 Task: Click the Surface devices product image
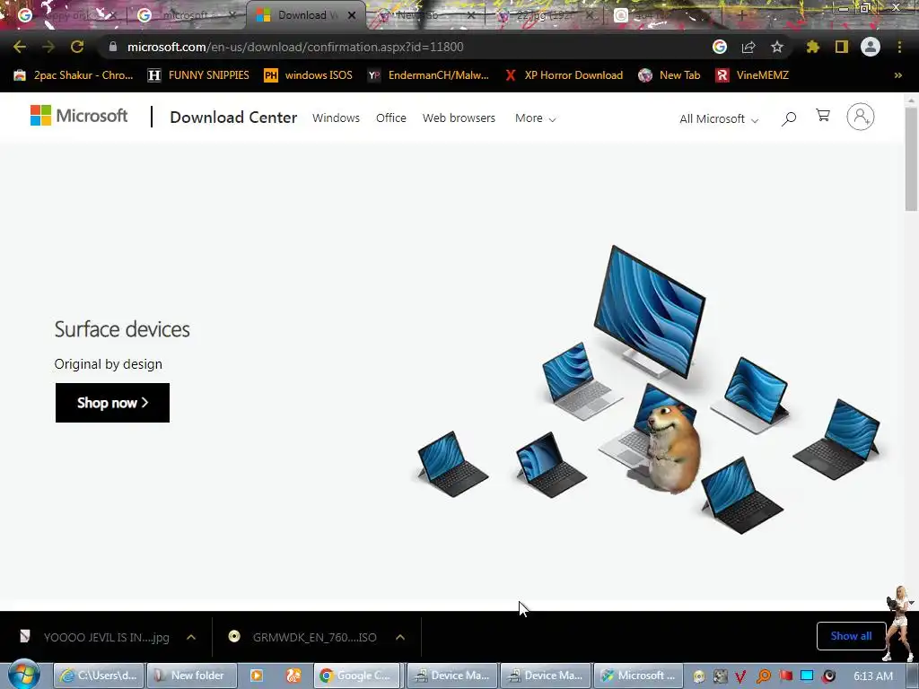[x=649, y=389]
